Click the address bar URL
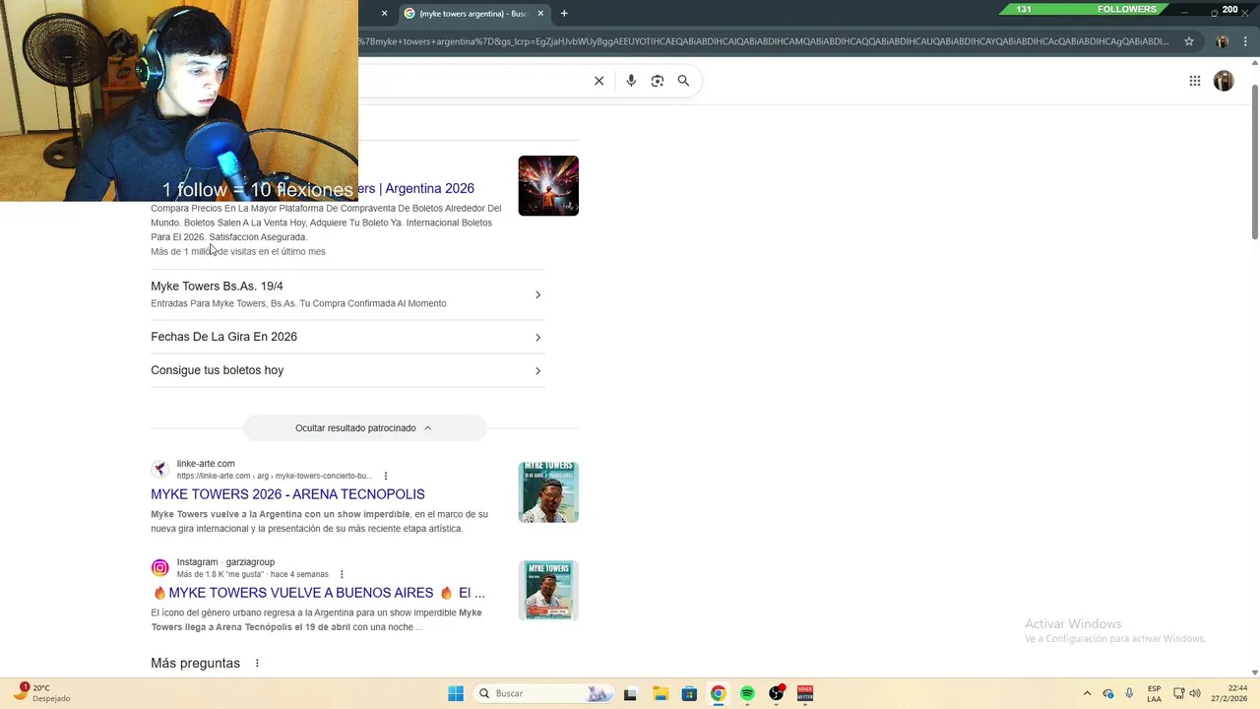 (x=763, y=41)
